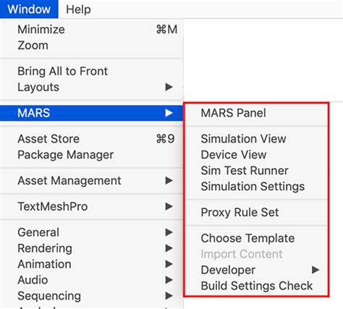Select Device View in MARS submenu
The width and height of the screenshot is (343, 309).
pyautogui.click(x=256, y=155)
